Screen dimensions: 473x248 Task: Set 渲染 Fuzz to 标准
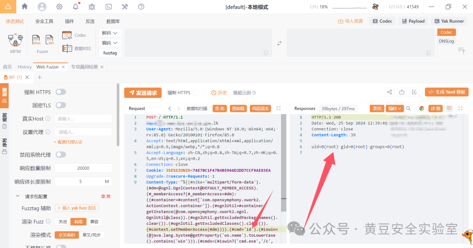point(78,222)
